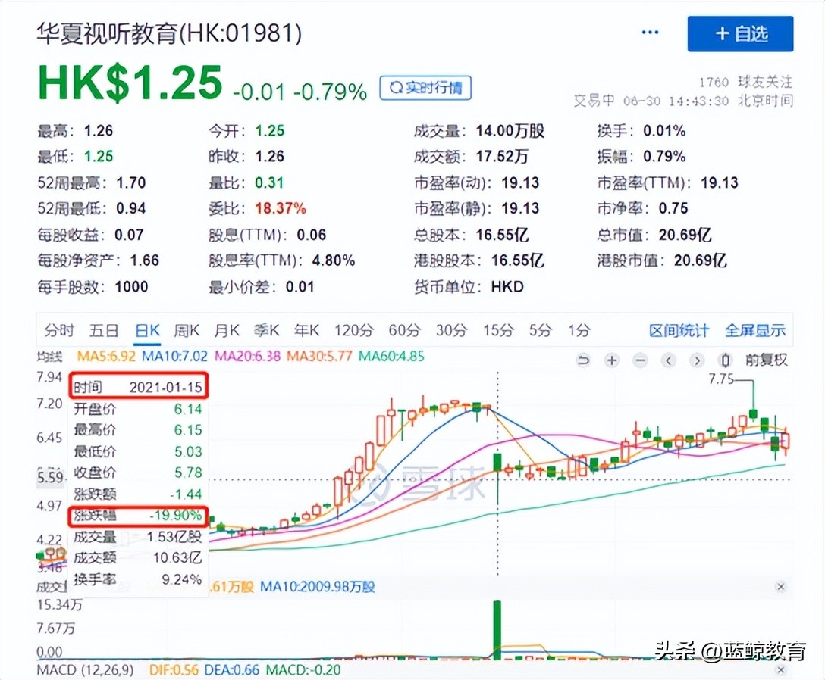Open screenshot/mobile view icon beside 前复权
The height and width of the screenshot is (680, 825).
[x=724, y=360]
